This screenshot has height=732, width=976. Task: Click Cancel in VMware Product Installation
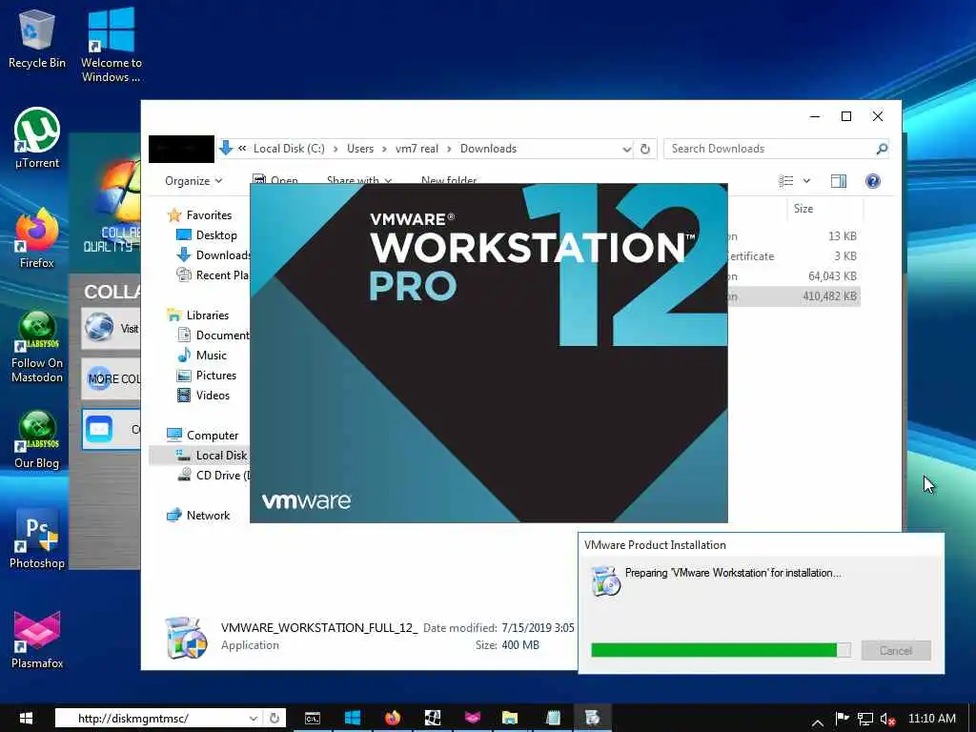point(896,650)
